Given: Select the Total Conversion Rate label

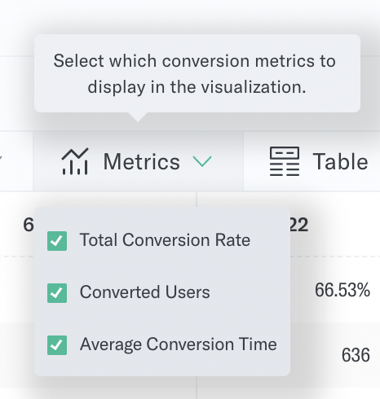Looking at the screenshot, I should (165, 240).
